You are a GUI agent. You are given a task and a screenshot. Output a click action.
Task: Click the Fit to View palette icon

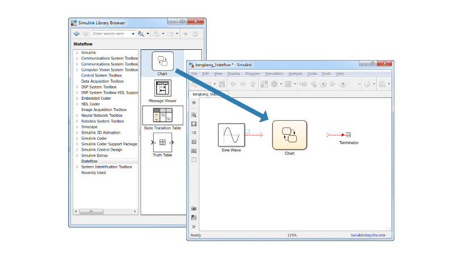pyautogui.click(x=194, y=124)
